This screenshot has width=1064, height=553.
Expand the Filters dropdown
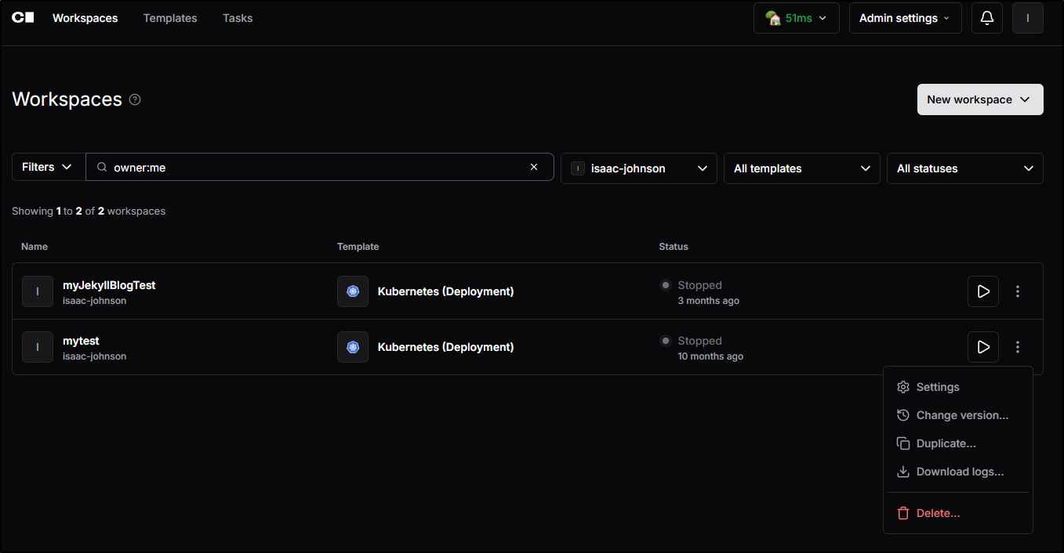[x=47, y=167]
